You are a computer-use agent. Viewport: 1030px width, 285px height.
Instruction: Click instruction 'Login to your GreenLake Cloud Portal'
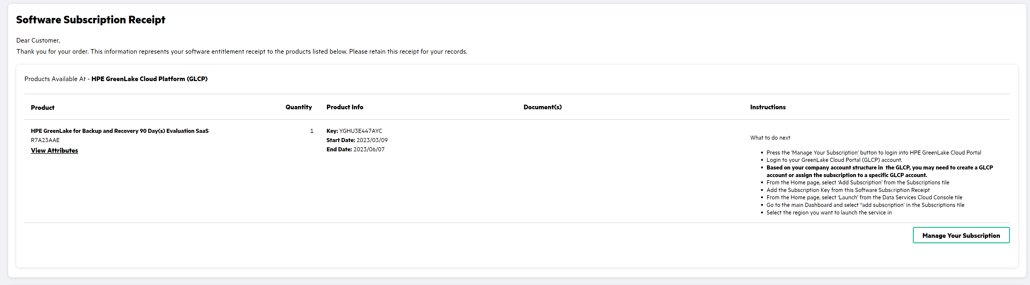point(834,160)
